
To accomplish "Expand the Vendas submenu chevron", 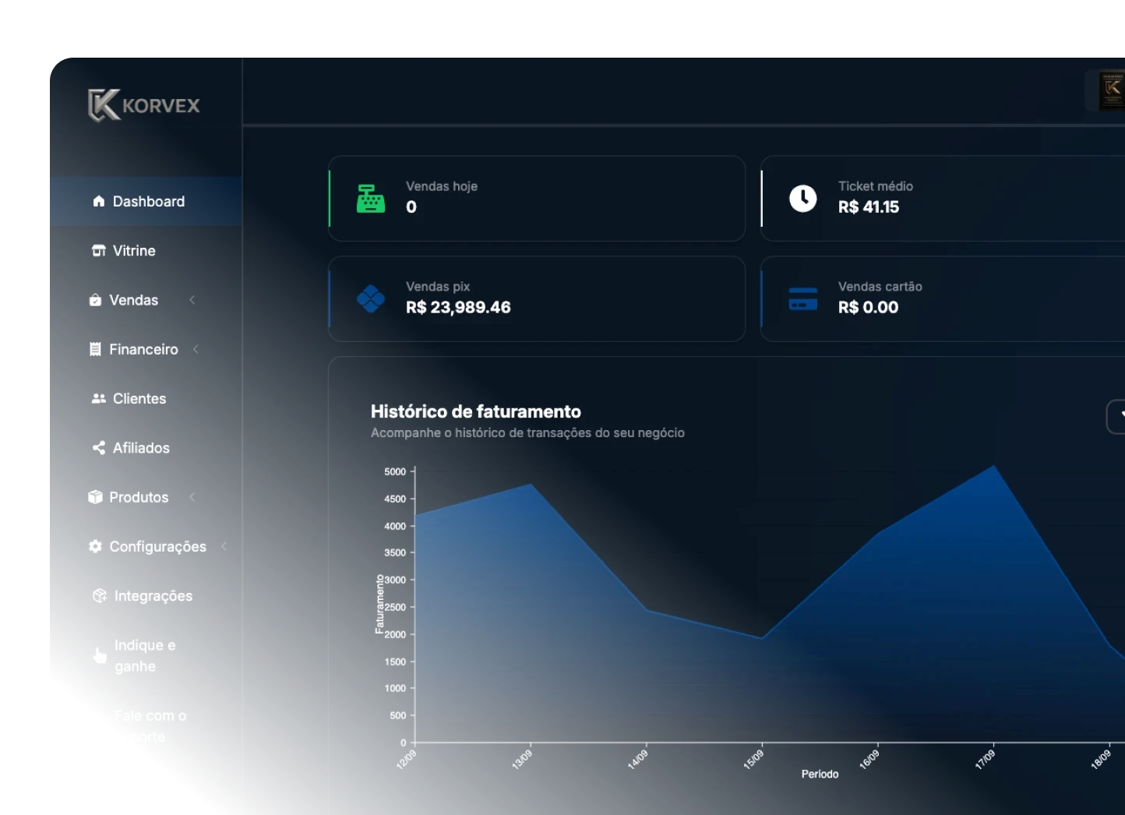I will (x=192, y=300).
